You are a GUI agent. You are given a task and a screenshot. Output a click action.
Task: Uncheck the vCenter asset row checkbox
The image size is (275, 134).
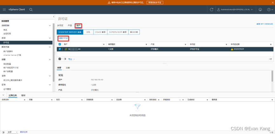point(60,49)
